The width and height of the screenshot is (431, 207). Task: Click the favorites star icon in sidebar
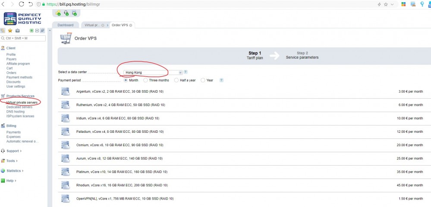pyautogui.click(x=10, y=31)
